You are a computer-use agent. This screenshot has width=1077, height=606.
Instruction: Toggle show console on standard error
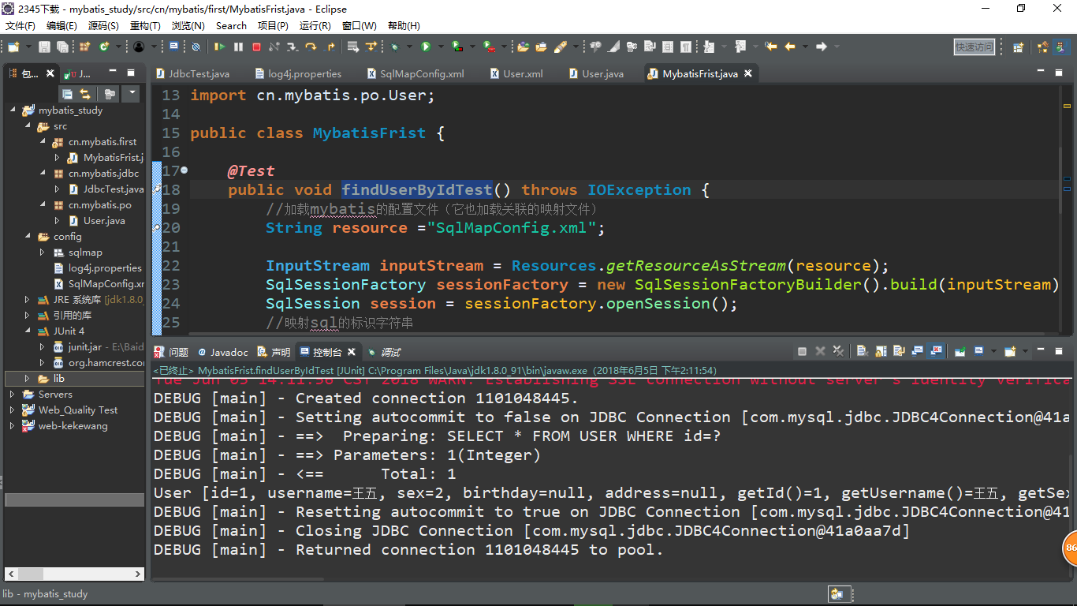[x=936, y=352]
